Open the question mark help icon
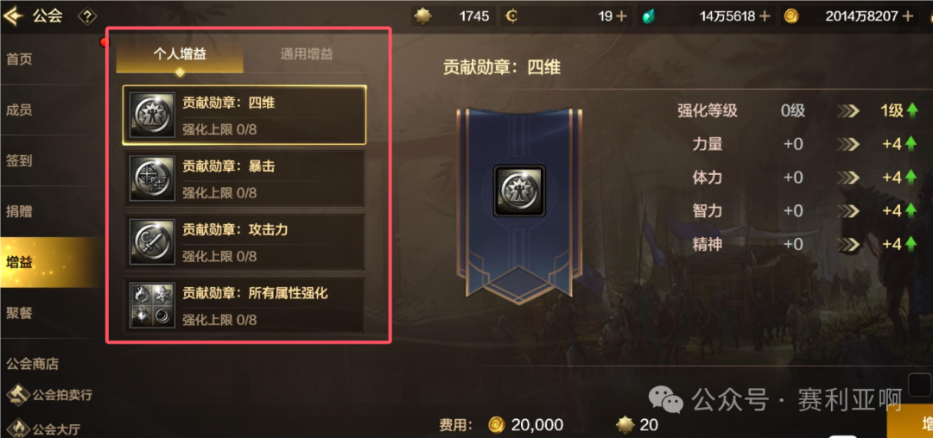933x438 pixels. coord(87,16)
